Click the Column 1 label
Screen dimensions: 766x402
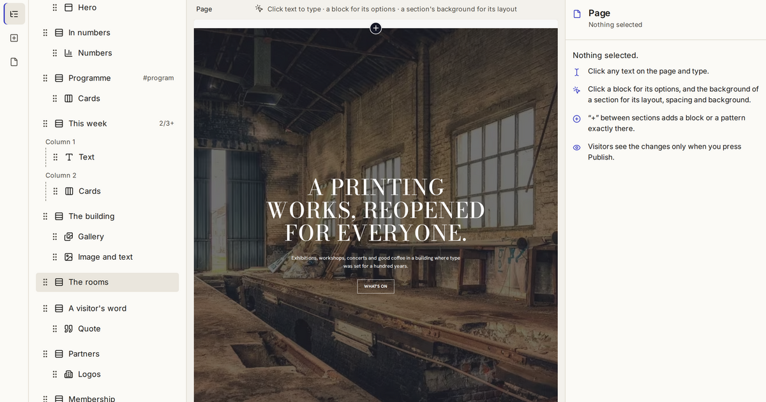(x=60, y=142)
